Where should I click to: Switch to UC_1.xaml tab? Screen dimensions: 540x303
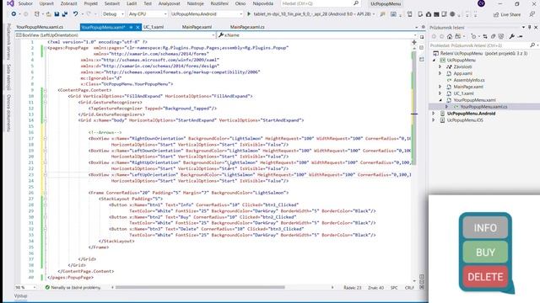click(x=154, y=27)
